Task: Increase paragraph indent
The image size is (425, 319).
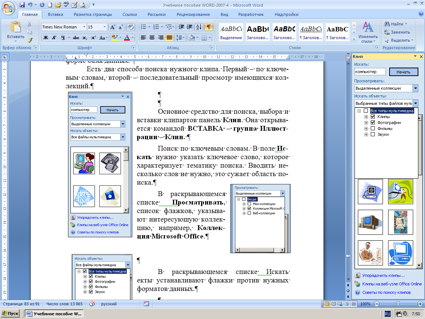Action: [x=190, y=27]
